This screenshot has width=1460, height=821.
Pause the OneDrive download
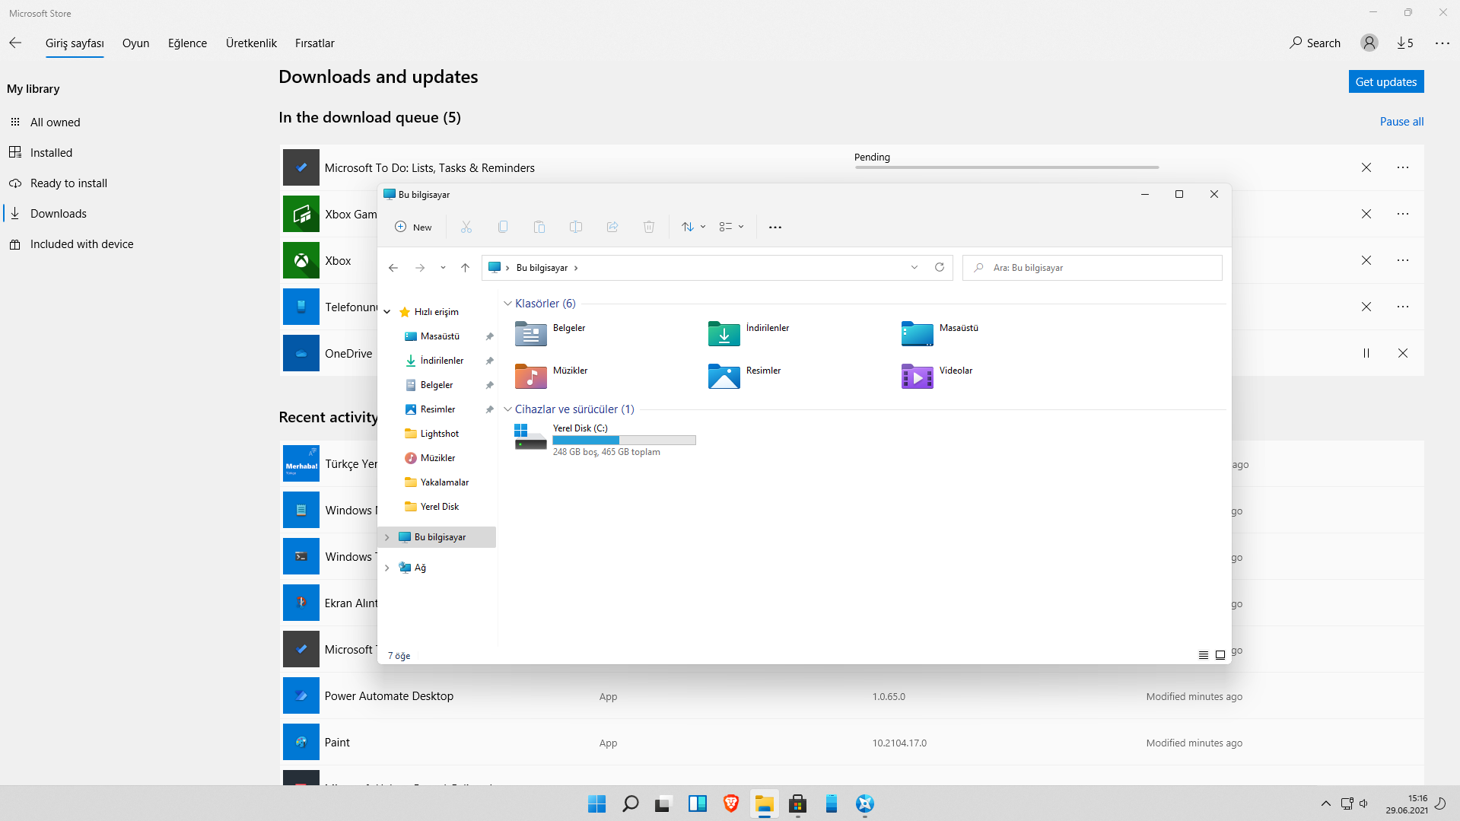tap(1366, 353)
